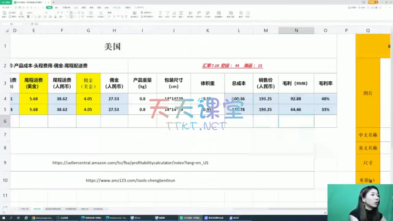Click the red font color button
Viewport: 393px width, 221px height.
pyautogui.click(x=55, y=17)
